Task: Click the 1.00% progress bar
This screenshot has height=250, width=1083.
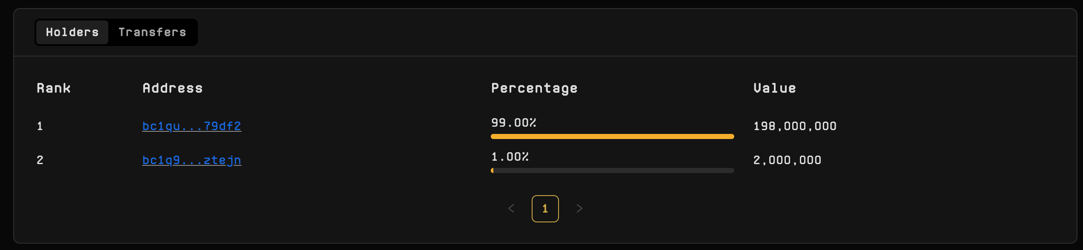Action: (x=612, y=170)
